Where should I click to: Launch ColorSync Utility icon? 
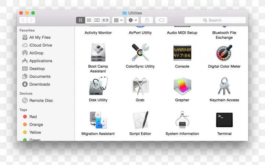[140, 52]
